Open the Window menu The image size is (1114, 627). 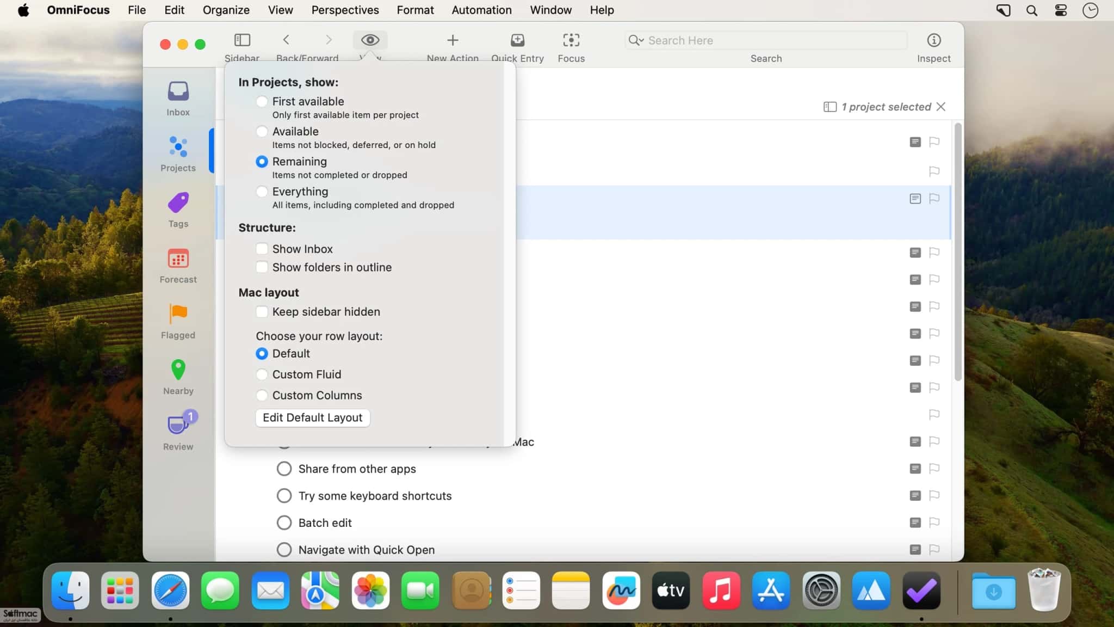pos(550,10)
